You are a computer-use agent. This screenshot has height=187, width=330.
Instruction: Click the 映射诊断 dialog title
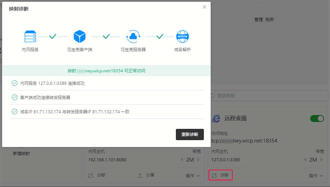19,9
